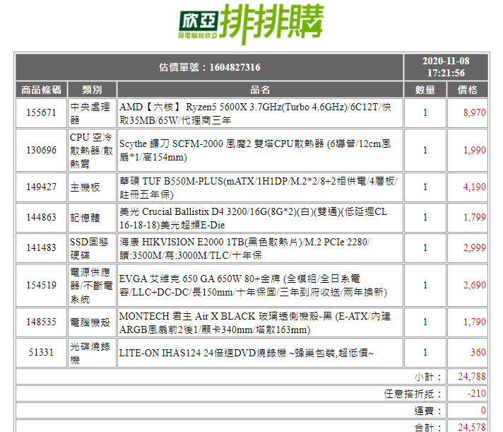
Task: Click the 電腦機殼 category cell
Action: [x=92, y=322]
